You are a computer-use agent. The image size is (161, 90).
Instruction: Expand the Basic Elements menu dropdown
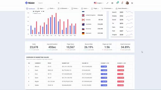point(122,8)
